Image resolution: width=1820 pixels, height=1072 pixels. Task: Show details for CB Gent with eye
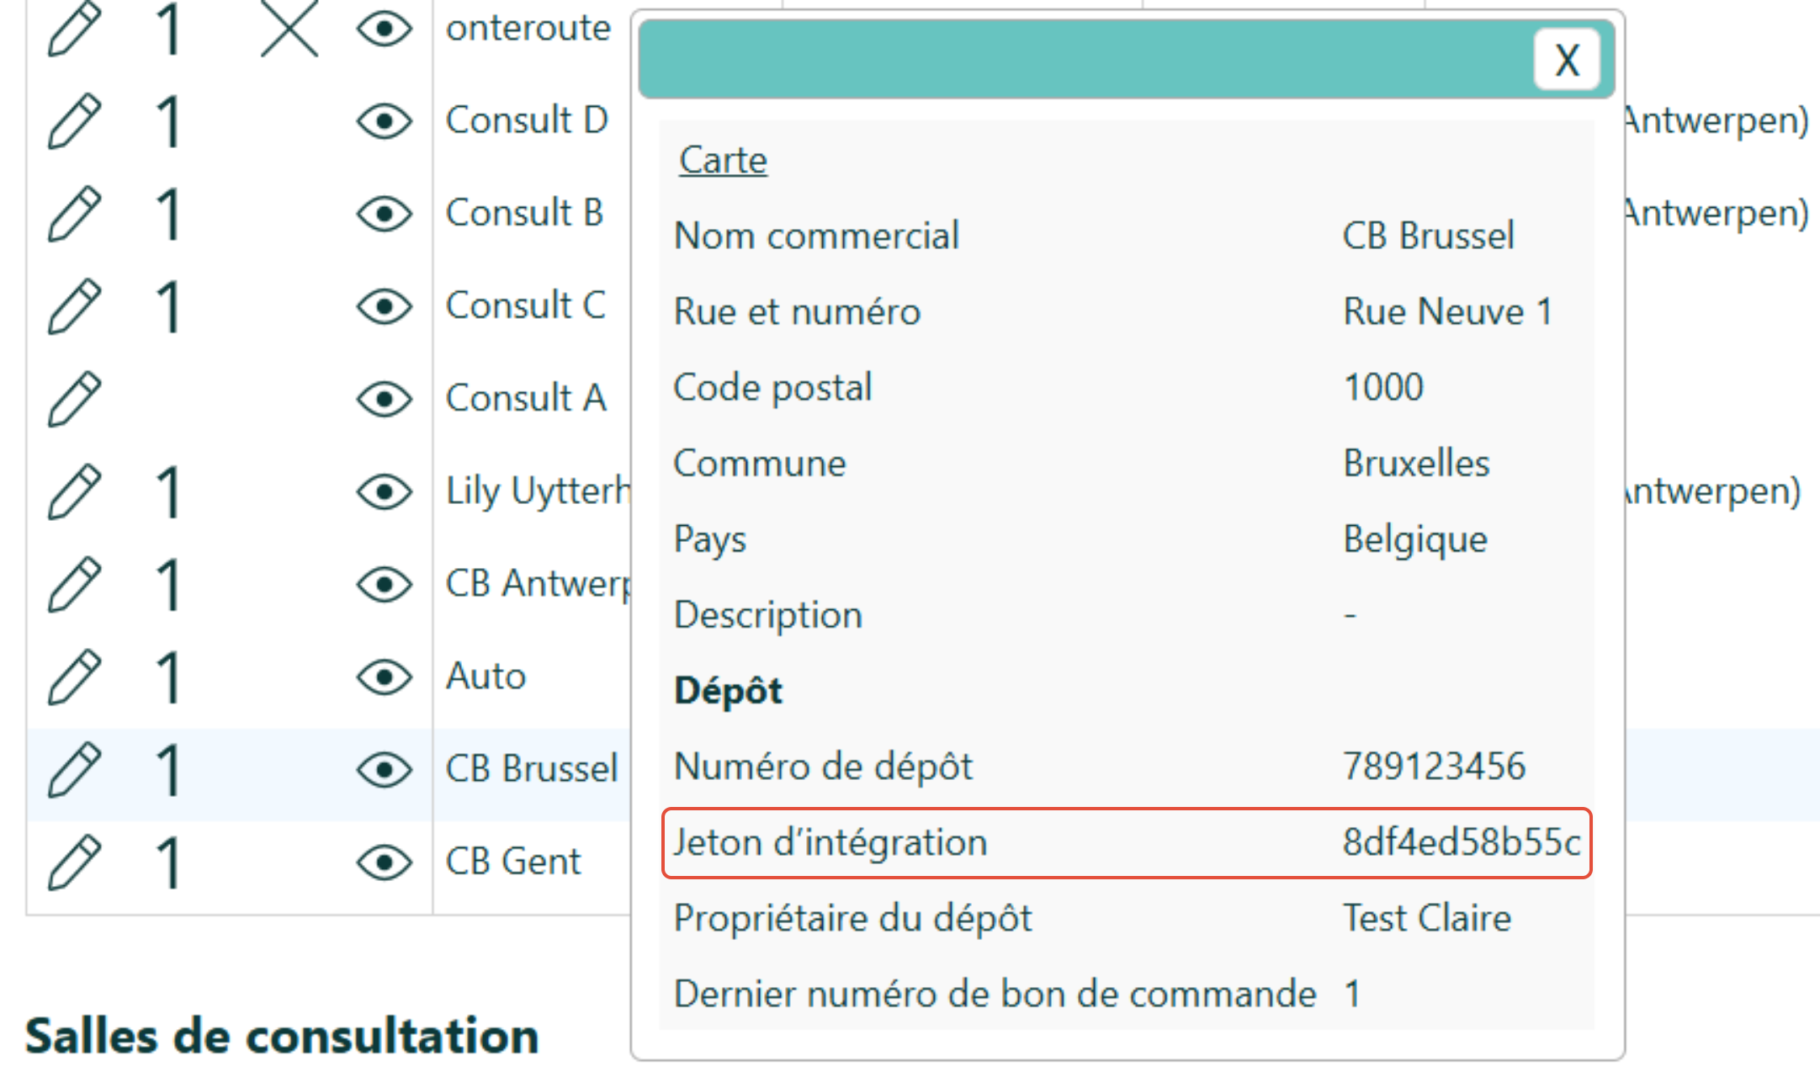384,862
